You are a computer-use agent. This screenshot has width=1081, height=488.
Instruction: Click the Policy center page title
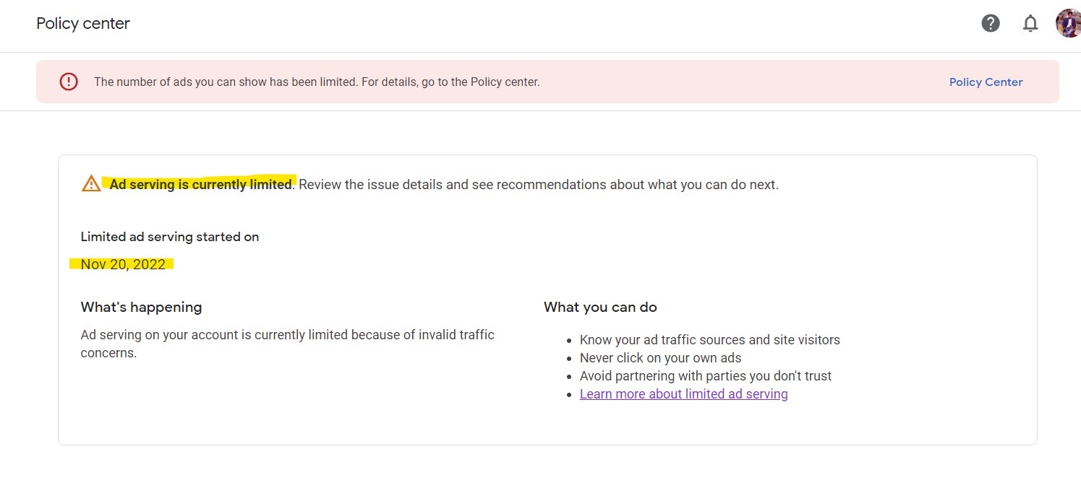point(83,23)
